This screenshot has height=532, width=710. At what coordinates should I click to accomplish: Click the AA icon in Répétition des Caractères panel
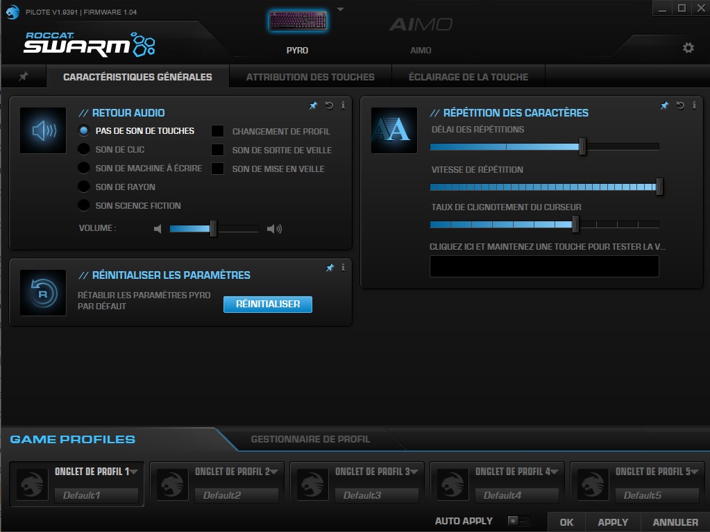click(x=393, y=130)
